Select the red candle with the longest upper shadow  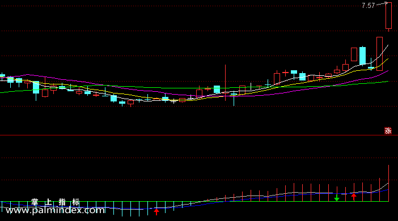coord(226,83)
